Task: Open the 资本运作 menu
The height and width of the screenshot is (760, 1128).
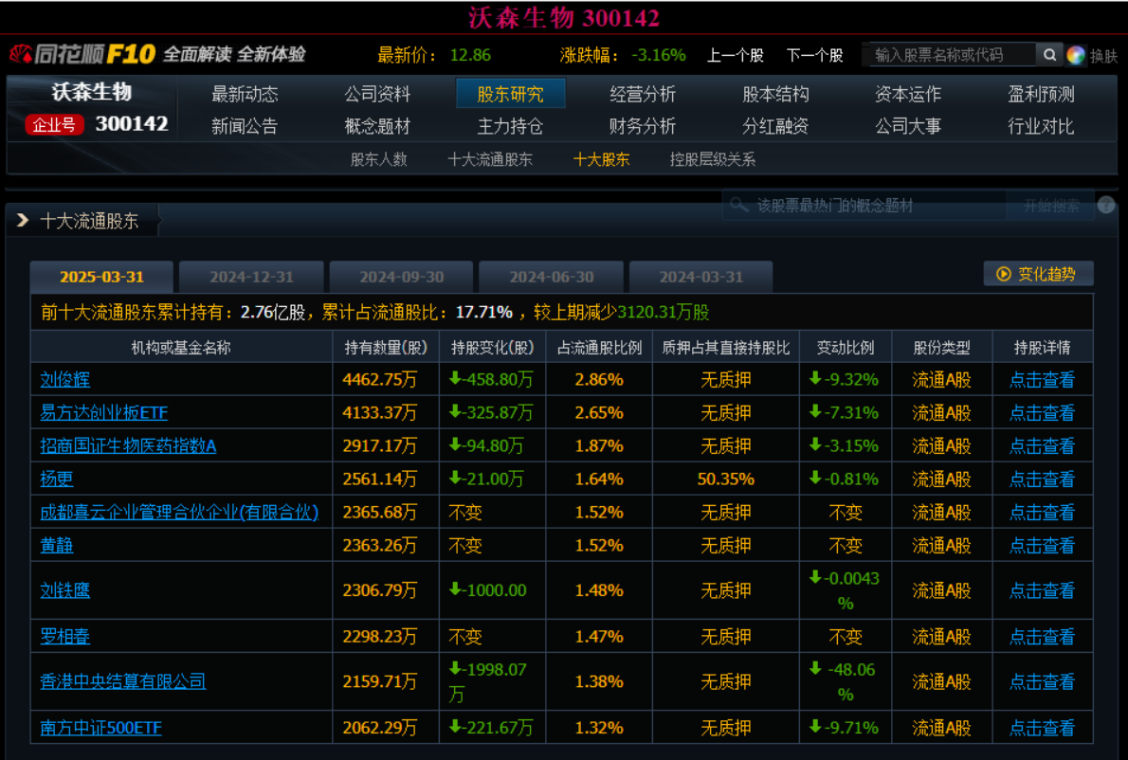Action: [x=908, y=94]
